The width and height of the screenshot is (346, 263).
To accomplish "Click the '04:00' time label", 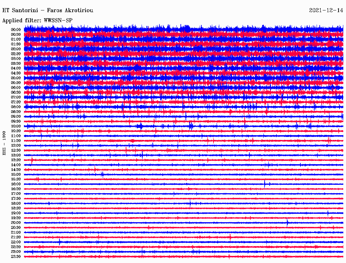I will (x=16, y=68).
